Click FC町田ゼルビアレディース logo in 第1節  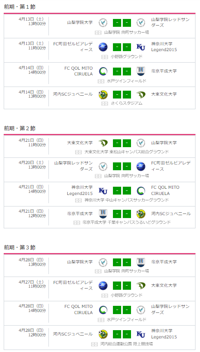click(x=103, y=47)
